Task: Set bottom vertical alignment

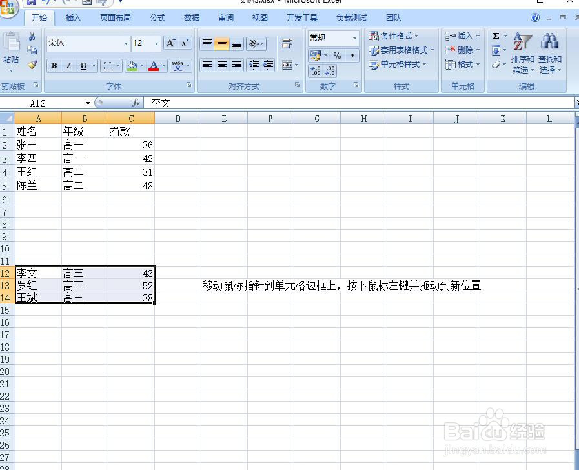Action: (x=237, y=43)
